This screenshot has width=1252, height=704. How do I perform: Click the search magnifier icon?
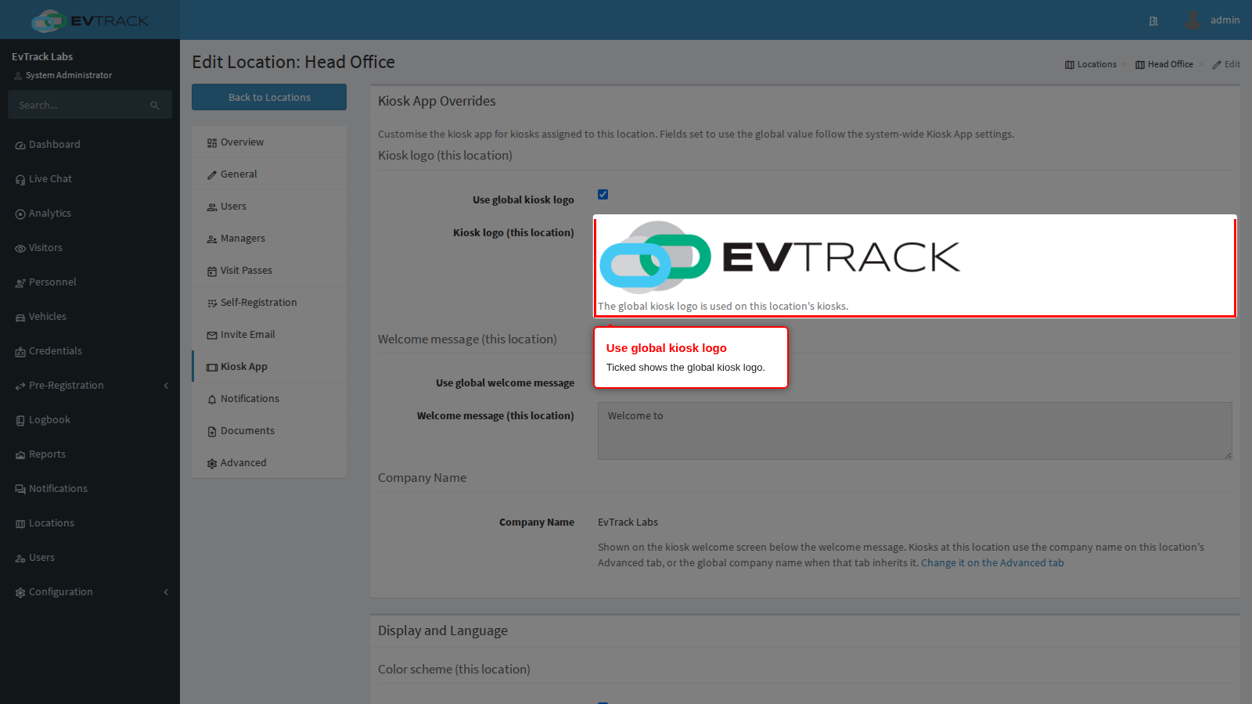click(x=155, y=106)
